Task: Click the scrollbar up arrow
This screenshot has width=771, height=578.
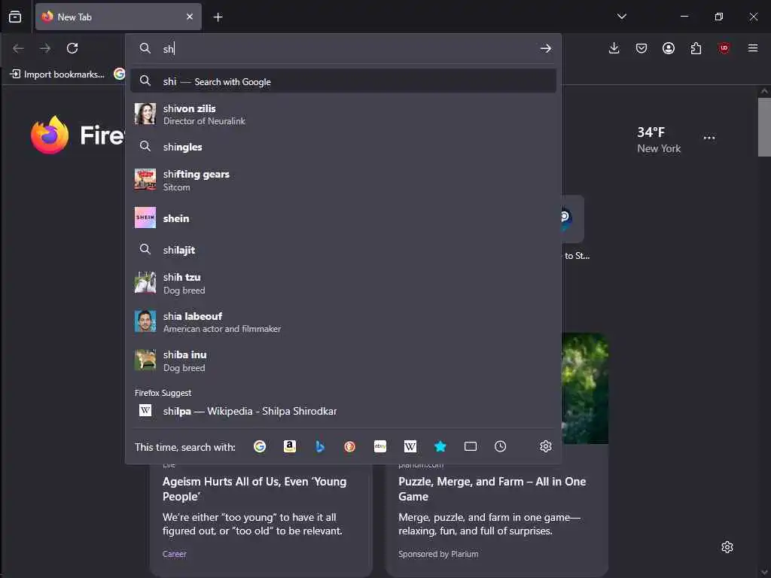Action: pyautogui.click(x=764, y=91)
